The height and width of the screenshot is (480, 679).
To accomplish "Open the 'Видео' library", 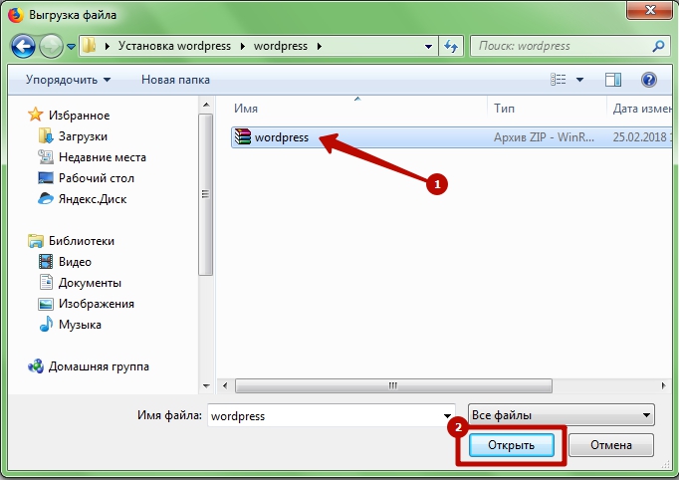I will tap(75, 262).
